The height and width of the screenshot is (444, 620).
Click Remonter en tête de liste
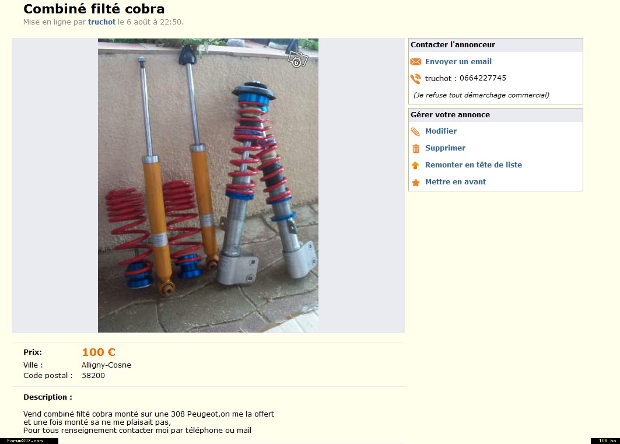[x=473, y=165]
